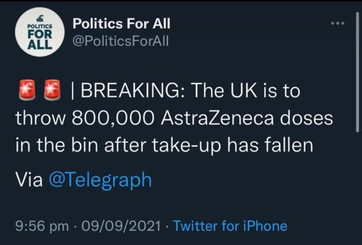This screenshot has height=245, width=362.
Task: Open the three-dot more options menu
Action: 337,23
